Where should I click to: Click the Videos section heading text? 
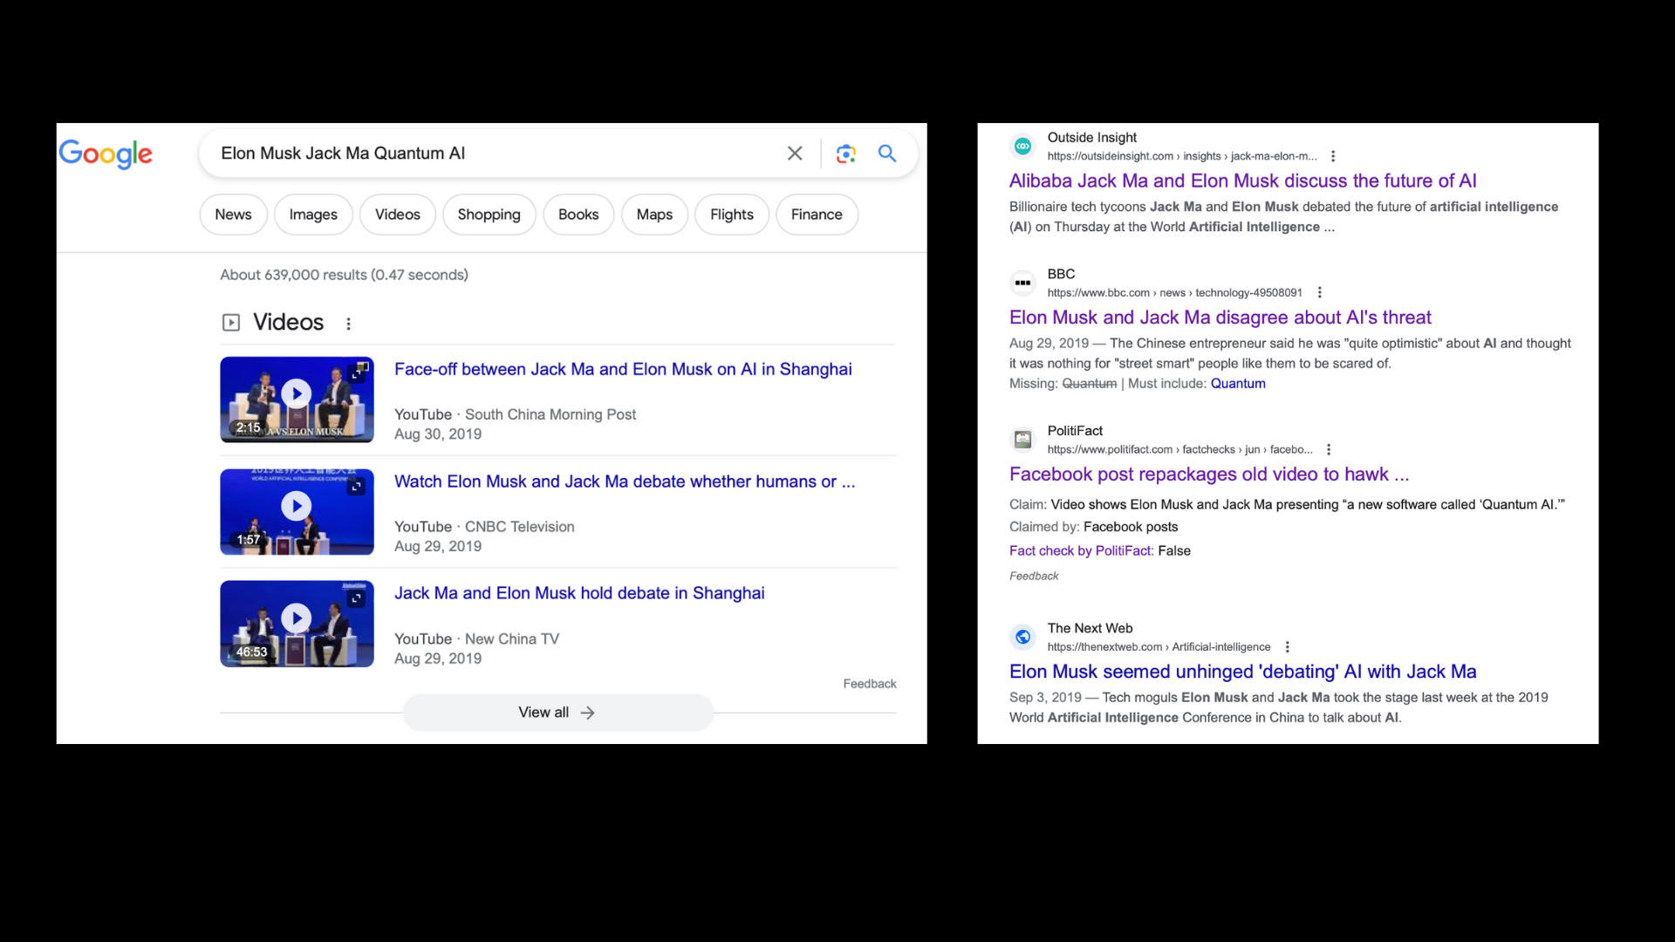[x=288, y=323]
